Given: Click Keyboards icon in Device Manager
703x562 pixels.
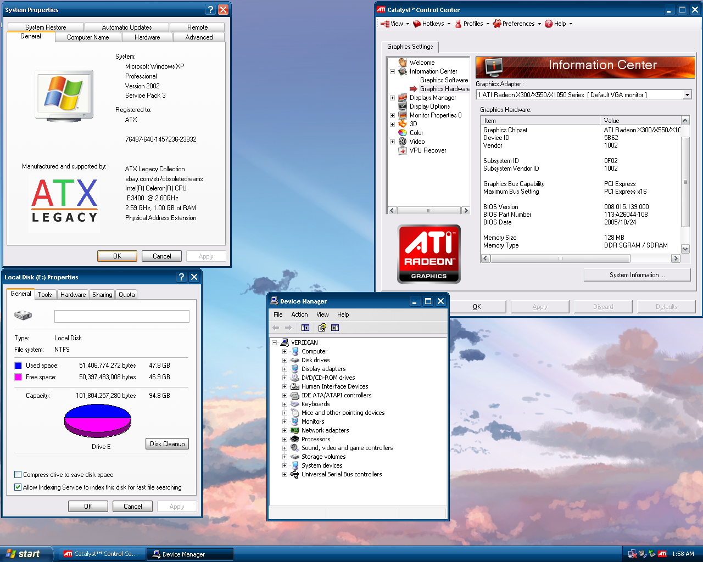Looking at the screenshot, I should (x=295, y=404).
